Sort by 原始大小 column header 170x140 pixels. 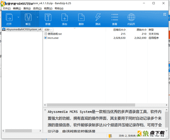[142, 30]
